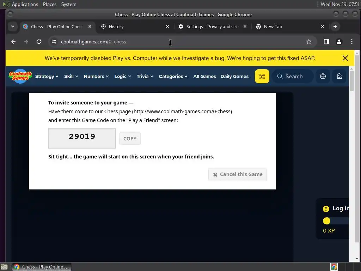This screenshot has height=271, width=361.
Task: Switch to the Settings - Privacy tab
Action: (213, 26)
